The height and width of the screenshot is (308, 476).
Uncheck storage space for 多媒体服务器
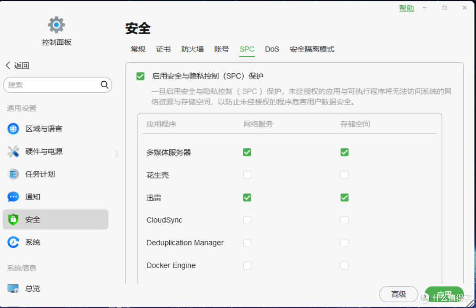345,152
